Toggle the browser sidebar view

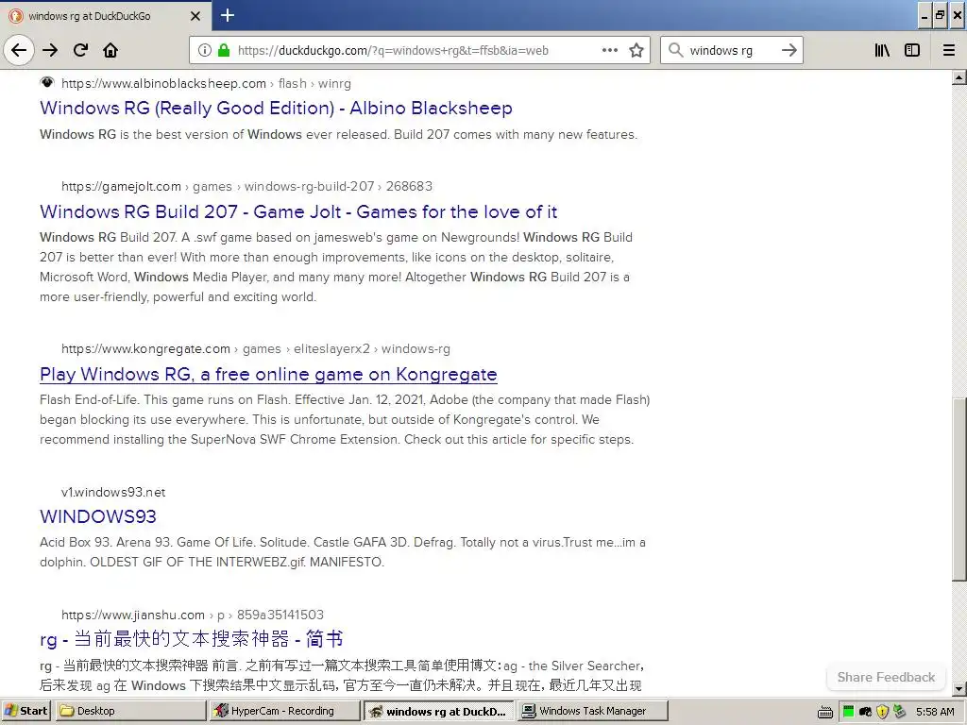click(x=912, y=50)
